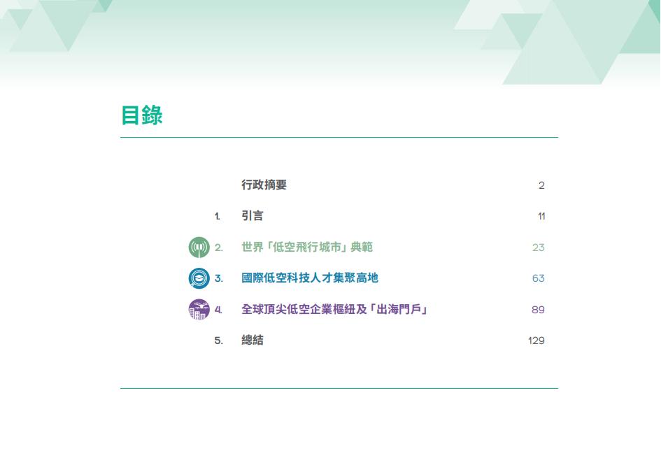Jump to 國際低空科技人才集聚高地 chapter
Viewport: 661px width, 465px height.
310,278
